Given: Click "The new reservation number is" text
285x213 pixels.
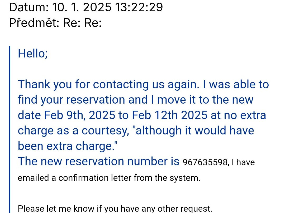Looking at the screenshot, I should click(98, 161).
